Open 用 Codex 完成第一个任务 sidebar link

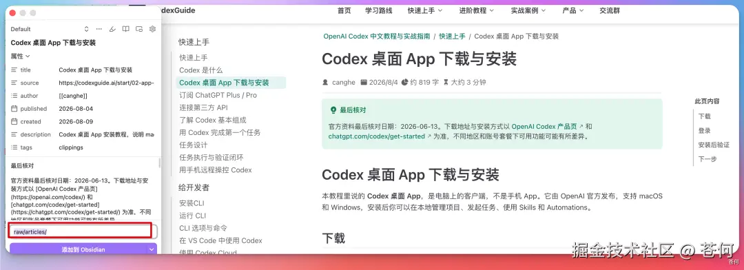pos(220,132)
